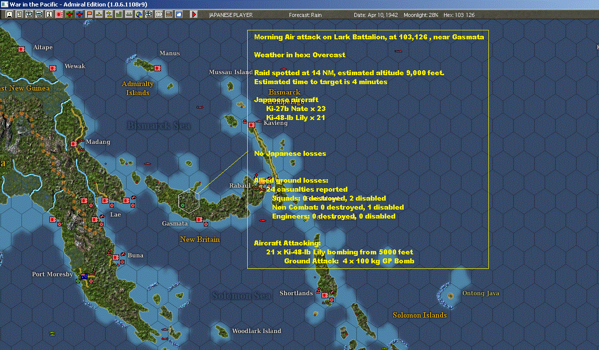The height and width of the screenshot is (350, 599).
Task: Click the 'Non Combat: 0 destroyed, 1 disabled' line
Action: point(338,207)
